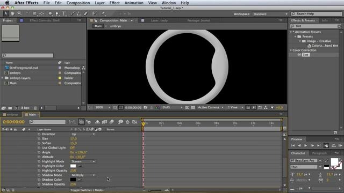Click the eyedropper in Character panel
Viewport: 344px width, 193px height.
point(326,161)
